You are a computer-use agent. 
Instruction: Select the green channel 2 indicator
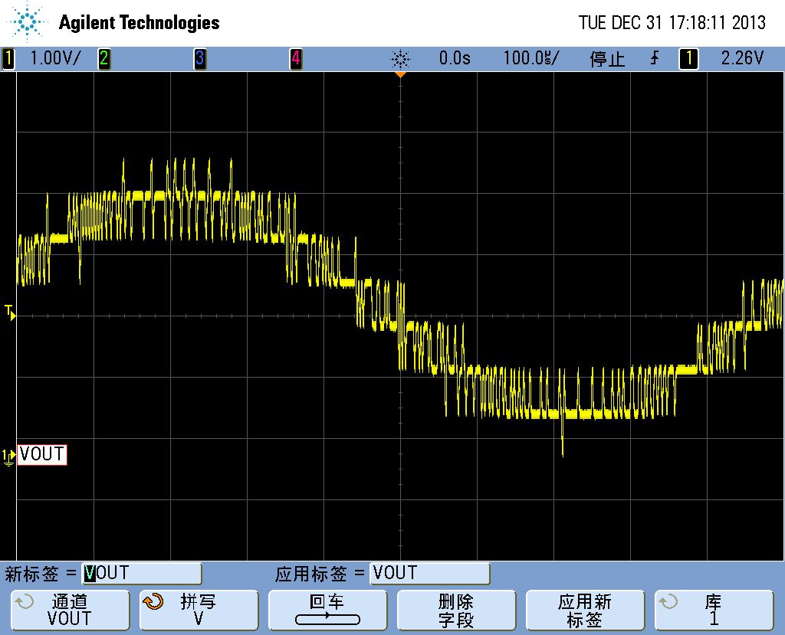click(103, 58)
